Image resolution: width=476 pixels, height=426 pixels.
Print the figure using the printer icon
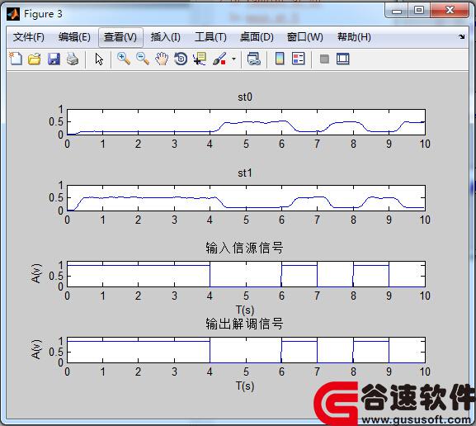(73, 59)
